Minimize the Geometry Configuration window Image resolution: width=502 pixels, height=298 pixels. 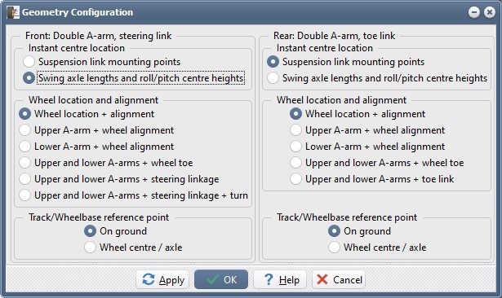point(473,12)
